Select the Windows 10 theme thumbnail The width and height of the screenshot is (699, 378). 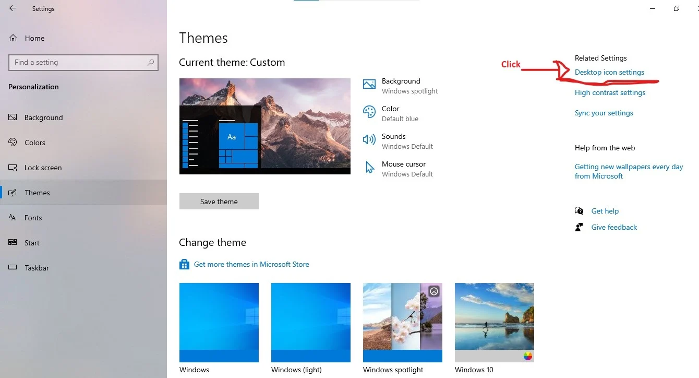495,323
